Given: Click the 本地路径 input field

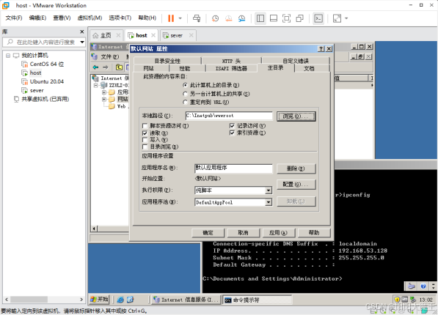Looking at the screenshot, I should (x=229, y=116).
